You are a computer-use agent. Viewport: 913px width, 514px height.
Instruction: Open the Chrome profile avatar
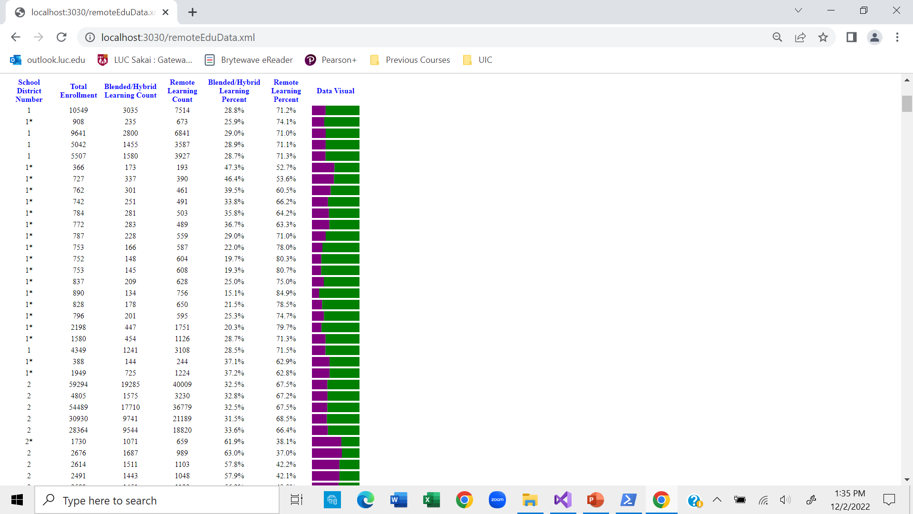(x=874, y=37)
